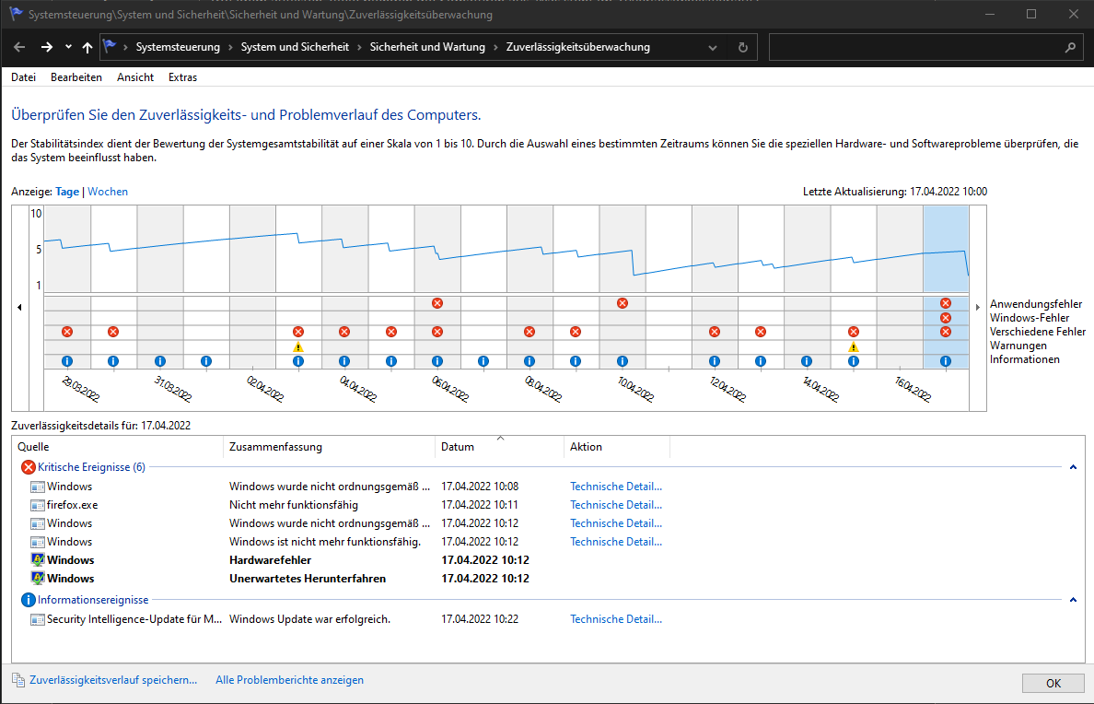
Task: Open the Bearbeiten menu
Action: click(76, 77)
